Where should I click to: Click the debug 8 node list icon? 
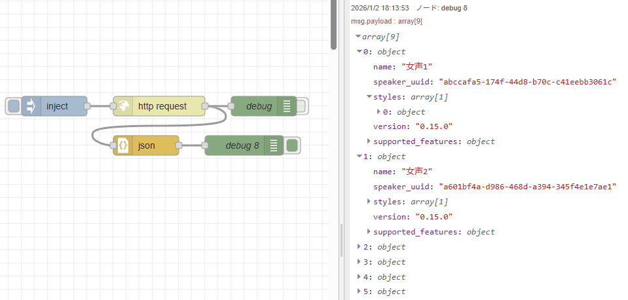274,145
